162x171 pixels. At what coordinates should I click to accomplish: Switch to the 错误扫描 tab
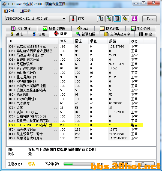coord(86,34)
